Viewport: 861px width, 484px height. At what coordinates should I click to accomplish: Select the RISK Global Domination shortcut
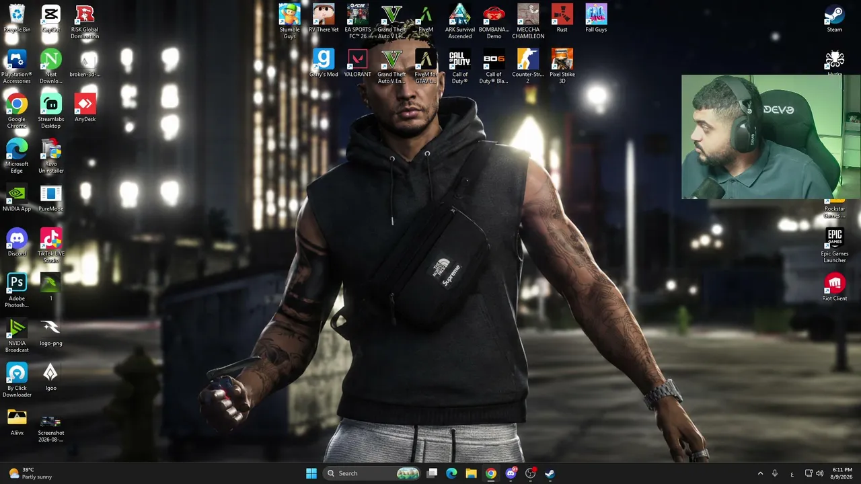click(85, 22)
